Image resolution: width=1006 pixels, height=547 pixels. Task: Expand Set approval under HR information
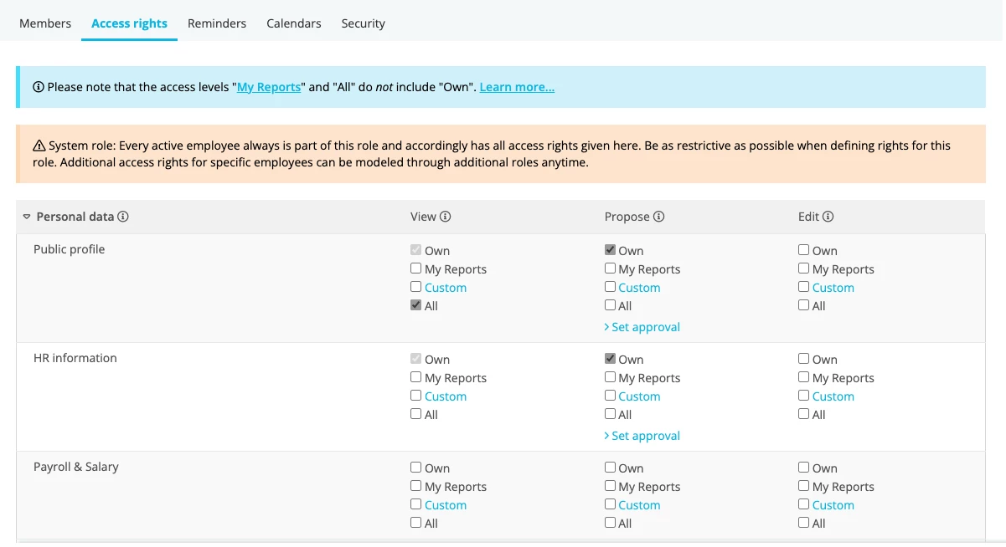[x=642, y=436]
